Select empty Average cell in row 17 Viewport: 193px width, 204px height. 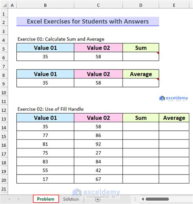click(174, 152)
